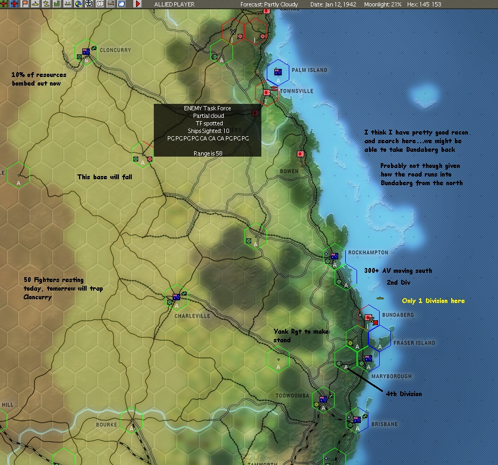Click the MARYBOROUGH map label
Viewport: 498px width, 465px height.
(x=392, y=376)
